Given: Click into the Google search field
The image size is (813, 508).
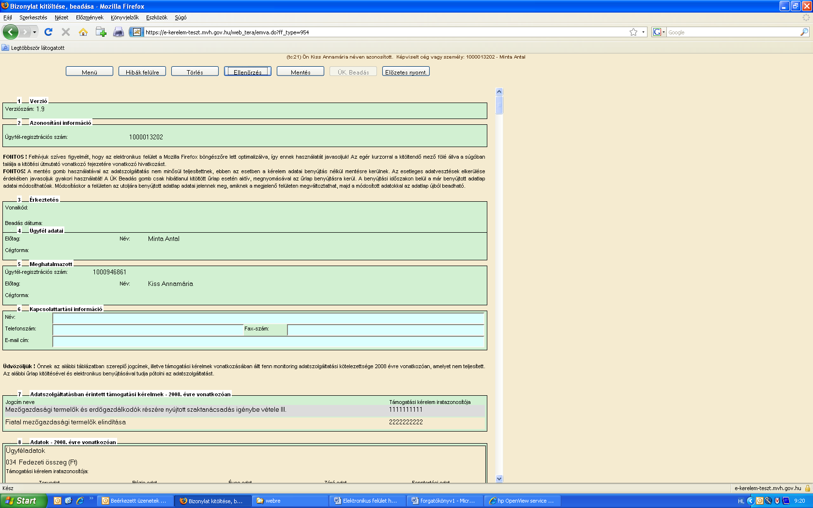Looking at the screenshot, I should tap(733, 32).
